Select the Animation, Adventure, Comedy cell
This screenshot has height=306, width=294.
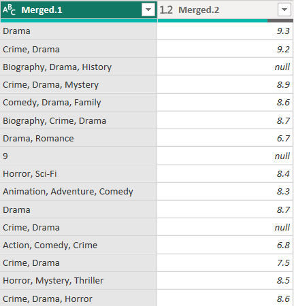click(78, 192)
